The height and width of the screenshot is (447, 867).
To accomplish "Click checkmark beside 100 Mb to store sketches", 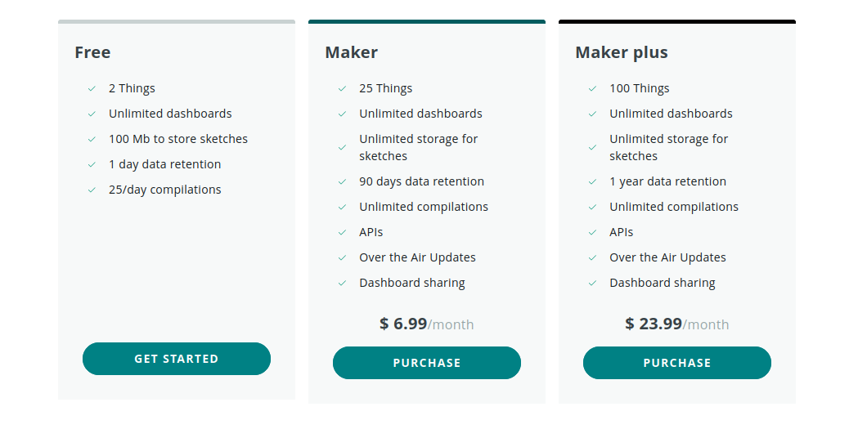I will pyautogui.click(x=92, y=139).
